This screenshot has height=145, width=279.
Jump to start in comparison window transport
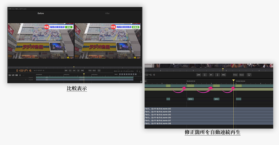pos(66,70)
